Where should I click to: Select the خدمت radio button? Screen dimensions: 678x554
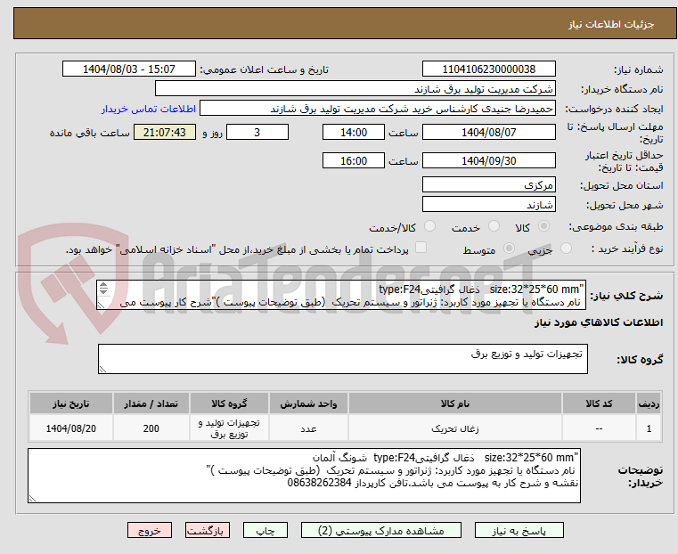(x=494, y=226)
